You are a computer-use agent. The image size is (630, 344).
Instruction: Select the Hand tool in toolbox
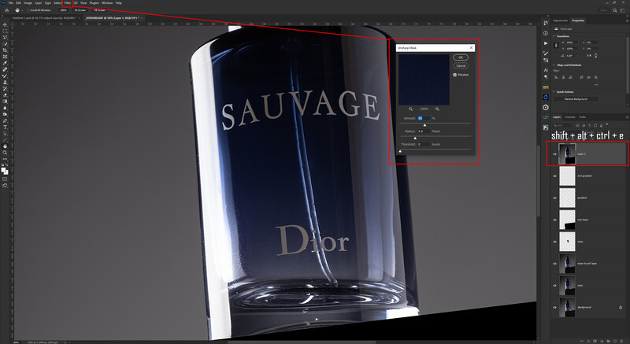pyautogui.click(x=6, y=147)
